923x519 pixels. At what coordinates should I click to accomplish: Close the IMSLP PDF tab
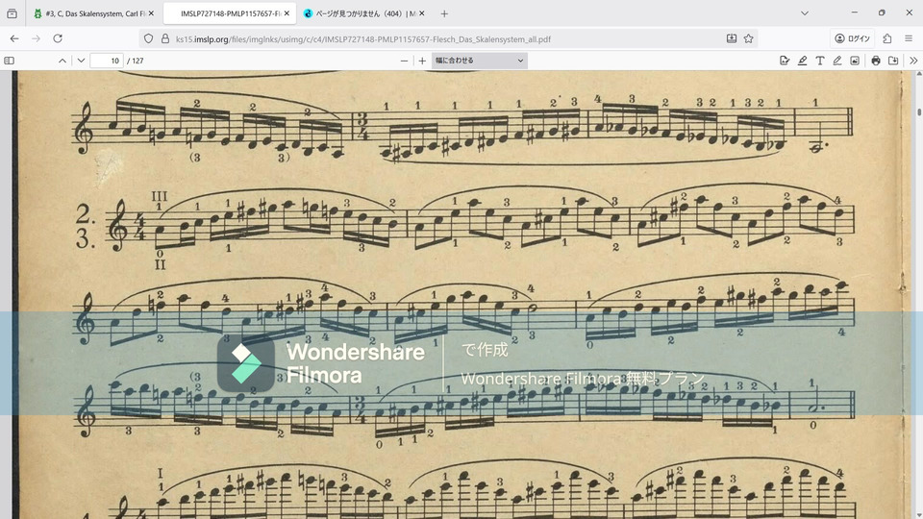pos(287,13)
